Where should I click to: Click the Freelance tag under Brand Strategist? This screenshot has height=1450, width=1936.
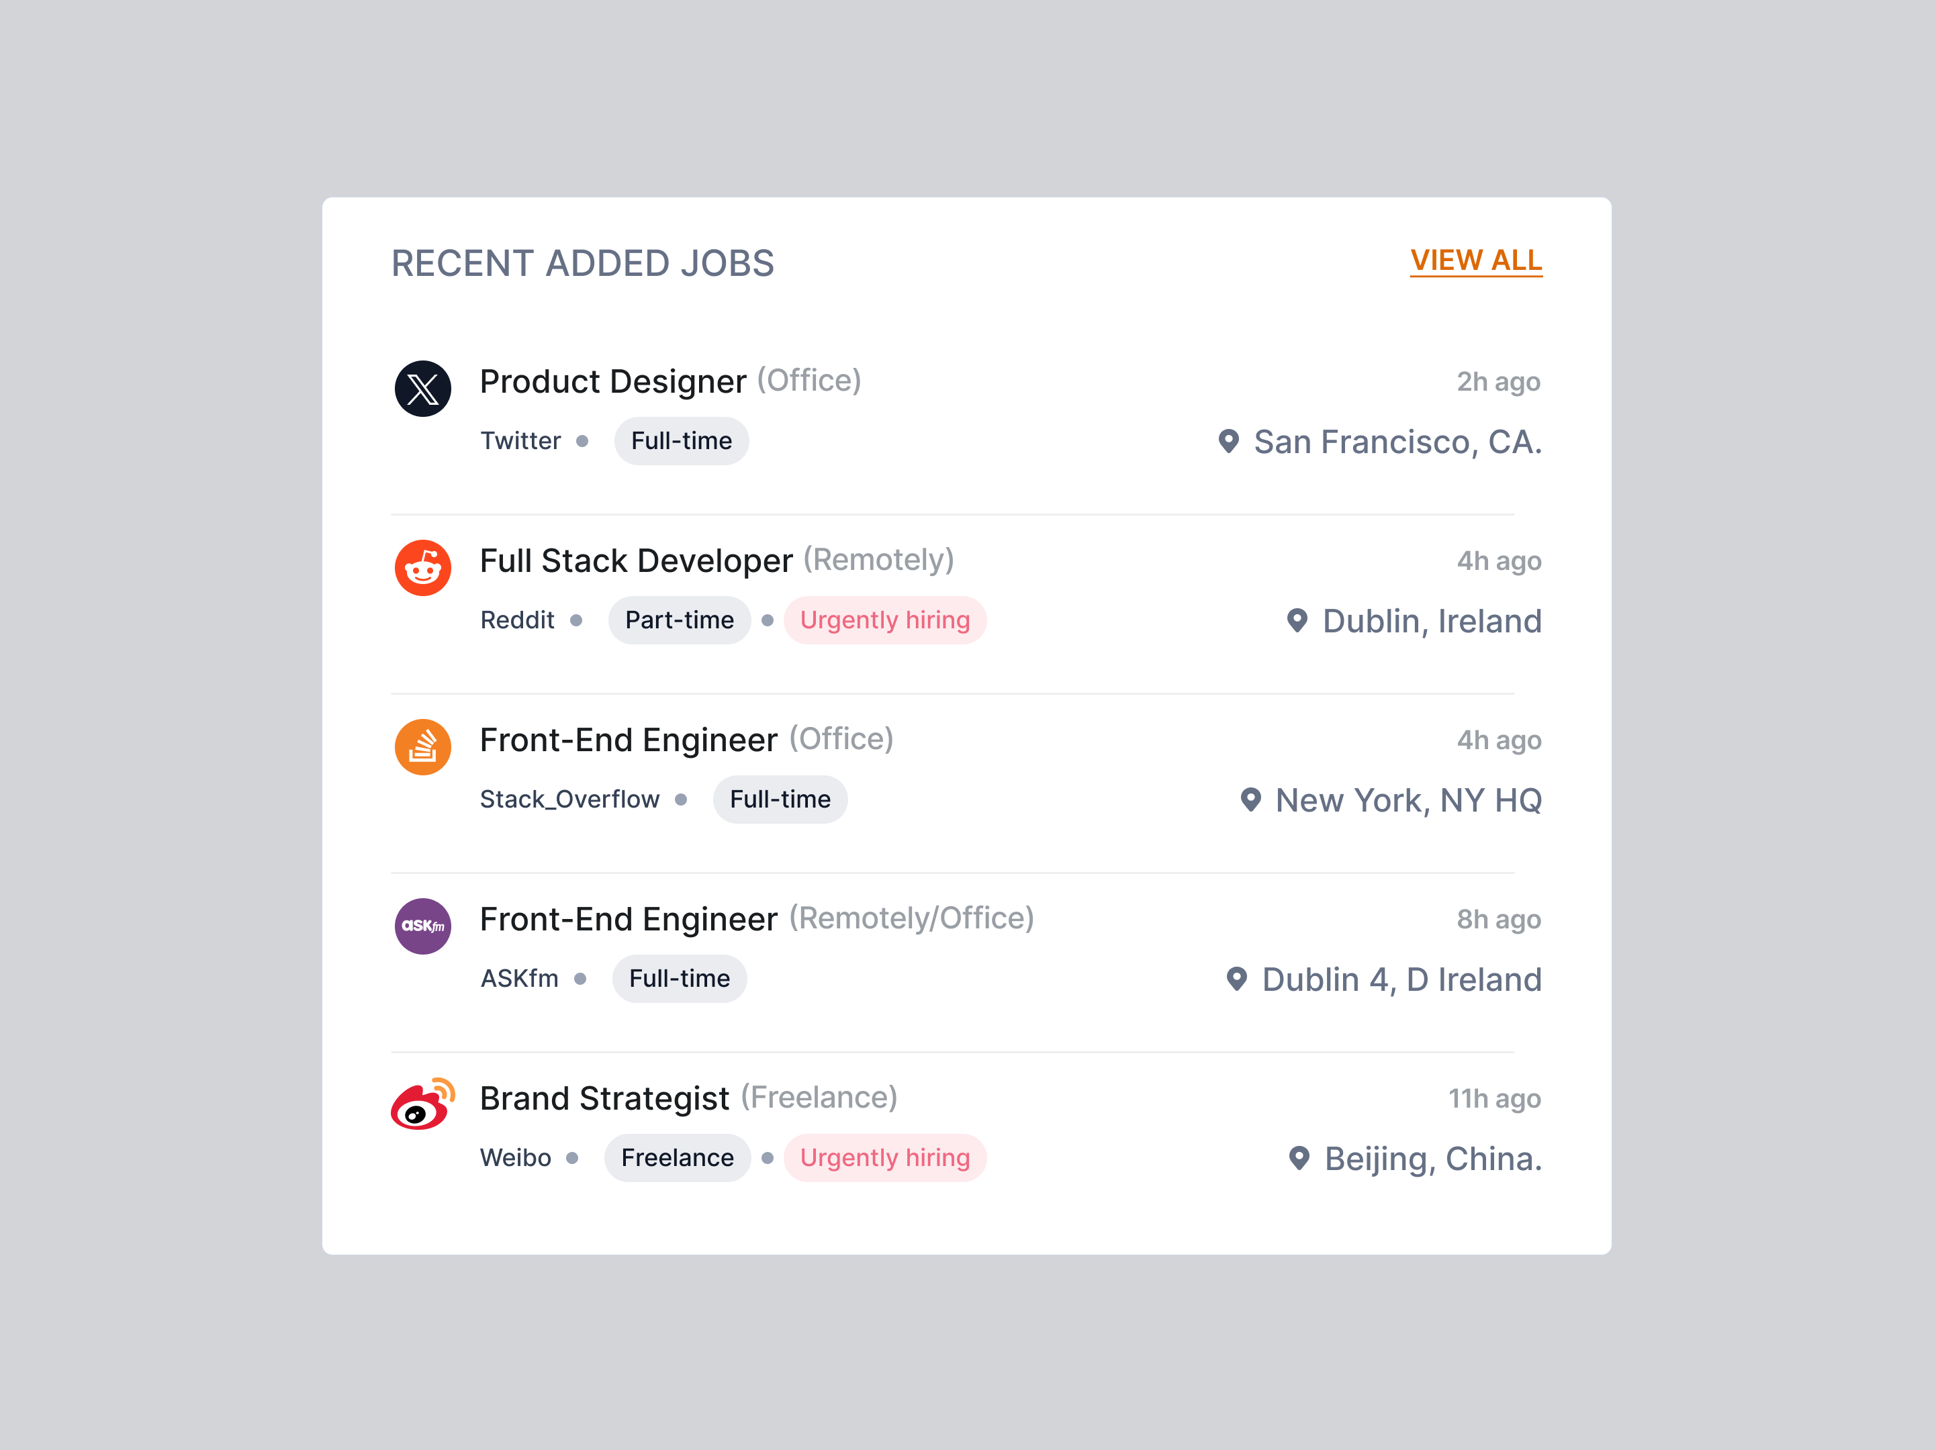[x=678, y=1157]
